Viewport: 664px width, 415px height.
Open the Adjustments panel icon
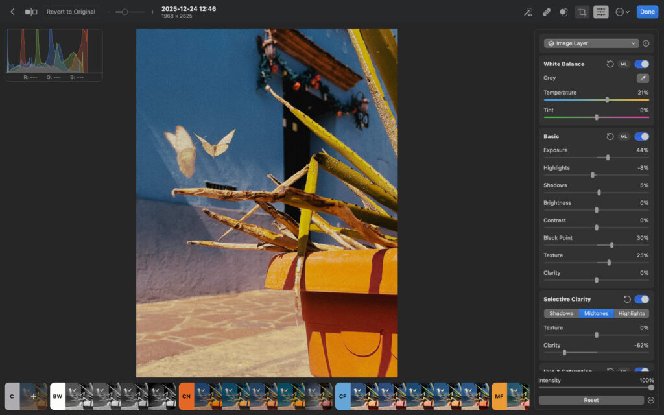tap(600, 12)
